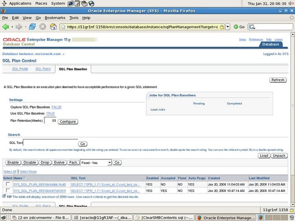Click the Unpack button
This screenshot has width=295, height=221.
(279, 155)
